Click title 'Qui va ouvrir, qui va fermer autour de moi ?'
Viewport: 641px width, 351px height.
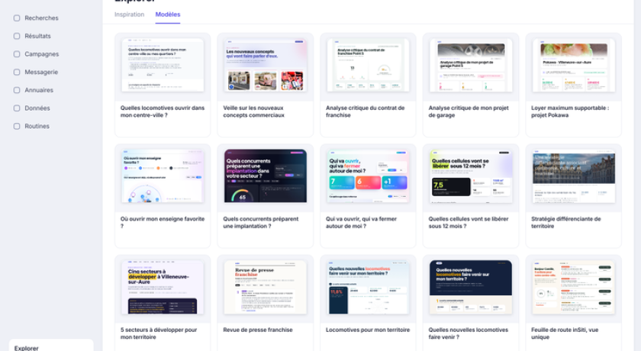(362, 222)
